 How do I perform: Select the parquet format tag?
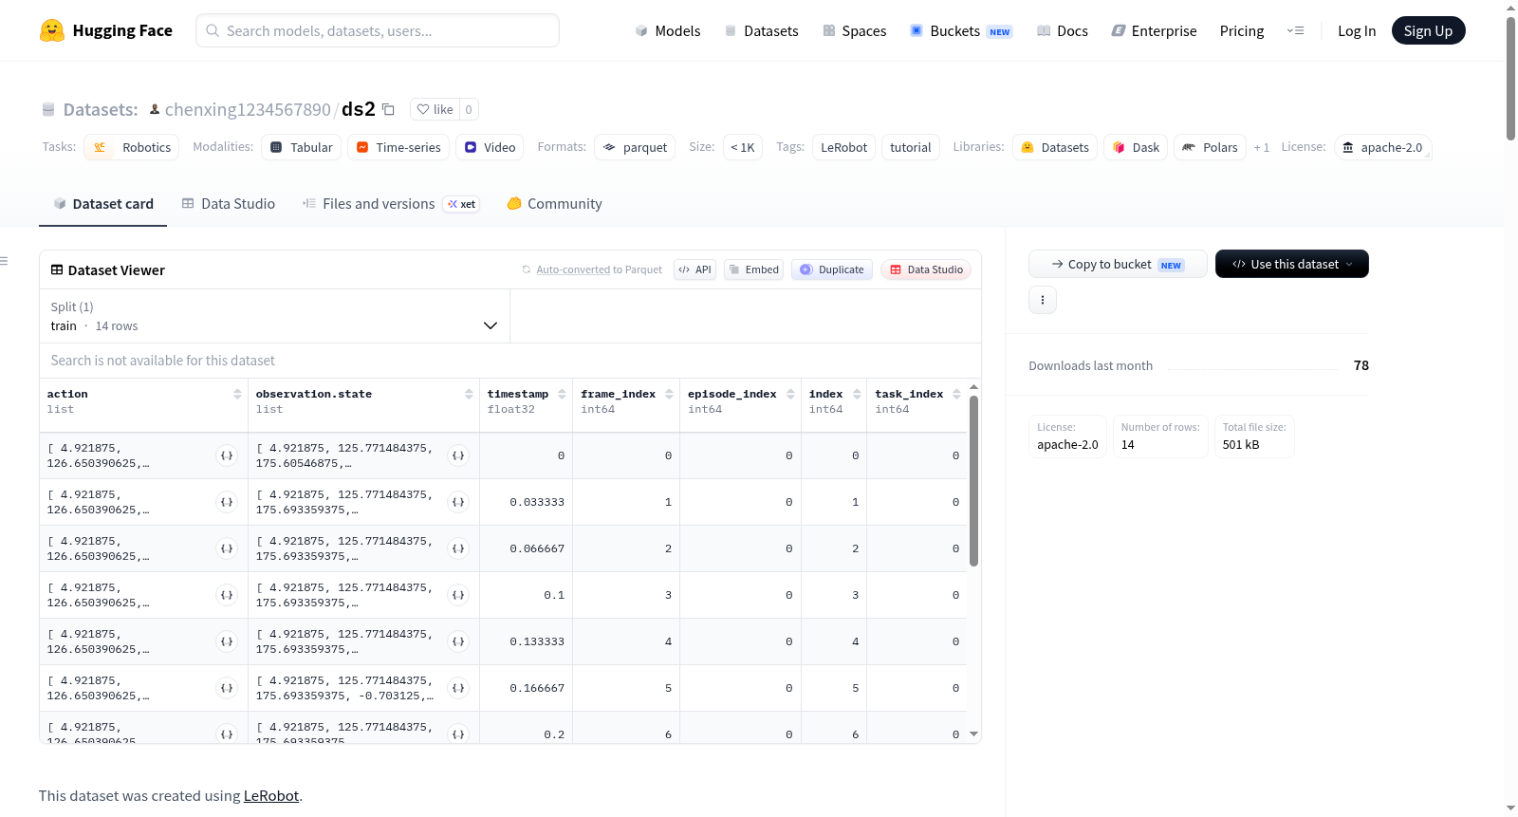point(635,147)
